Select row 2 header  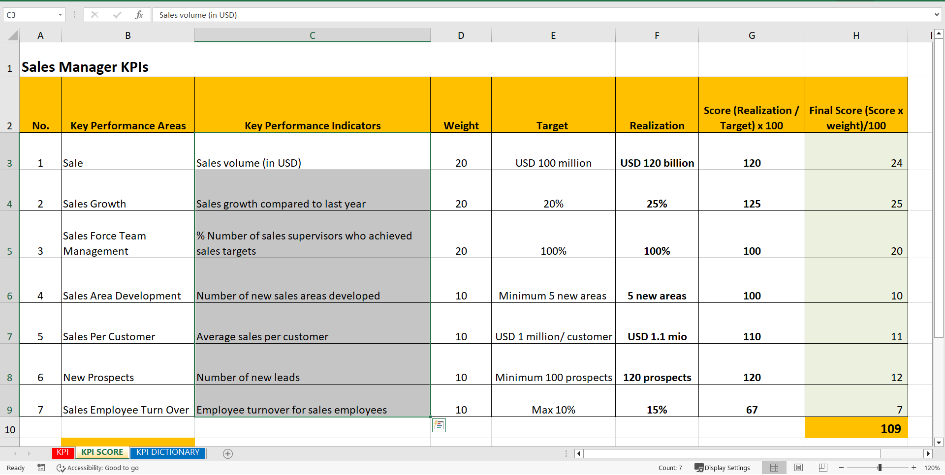point(9,105)
